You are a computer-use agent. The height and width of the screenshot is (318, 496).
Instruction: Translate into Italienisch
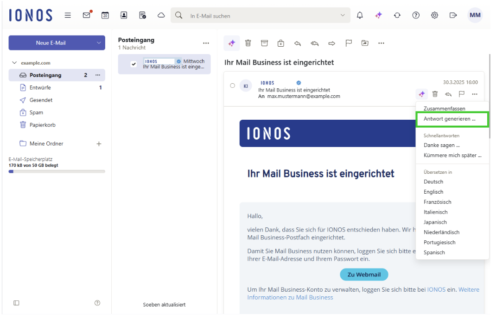pyautogui.click(x=436, y=212)
